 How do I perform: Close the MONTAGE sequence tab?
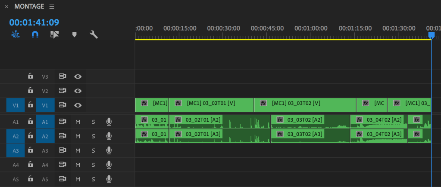pyautogui.click(x=6, y=6)
